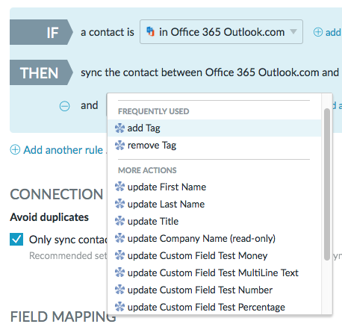Click the icon beside remove Tag
This screenshot has width=342, height=324.
click(119, 146)
